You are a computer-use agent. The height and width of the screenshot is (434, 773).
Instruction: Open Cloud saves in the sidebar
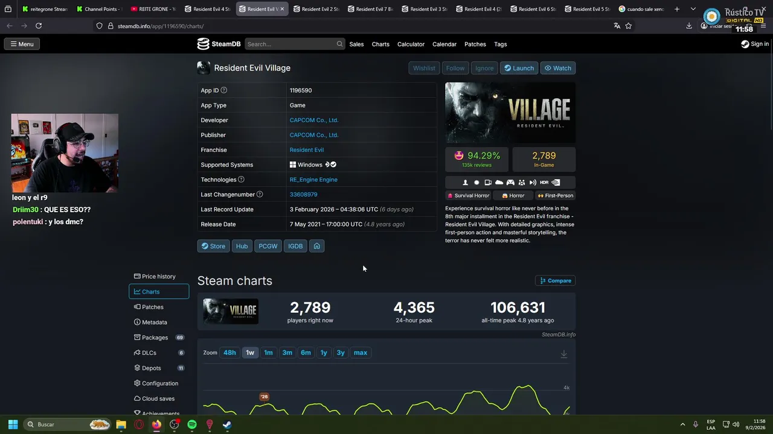point(159,398)
